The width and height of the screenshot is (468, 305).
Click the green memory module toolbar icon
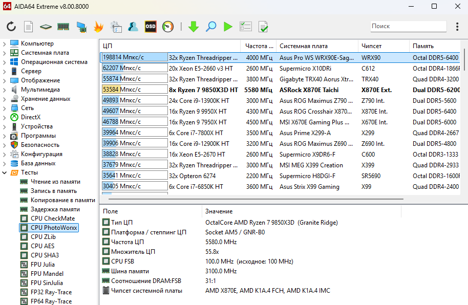(x=63, y=27)
